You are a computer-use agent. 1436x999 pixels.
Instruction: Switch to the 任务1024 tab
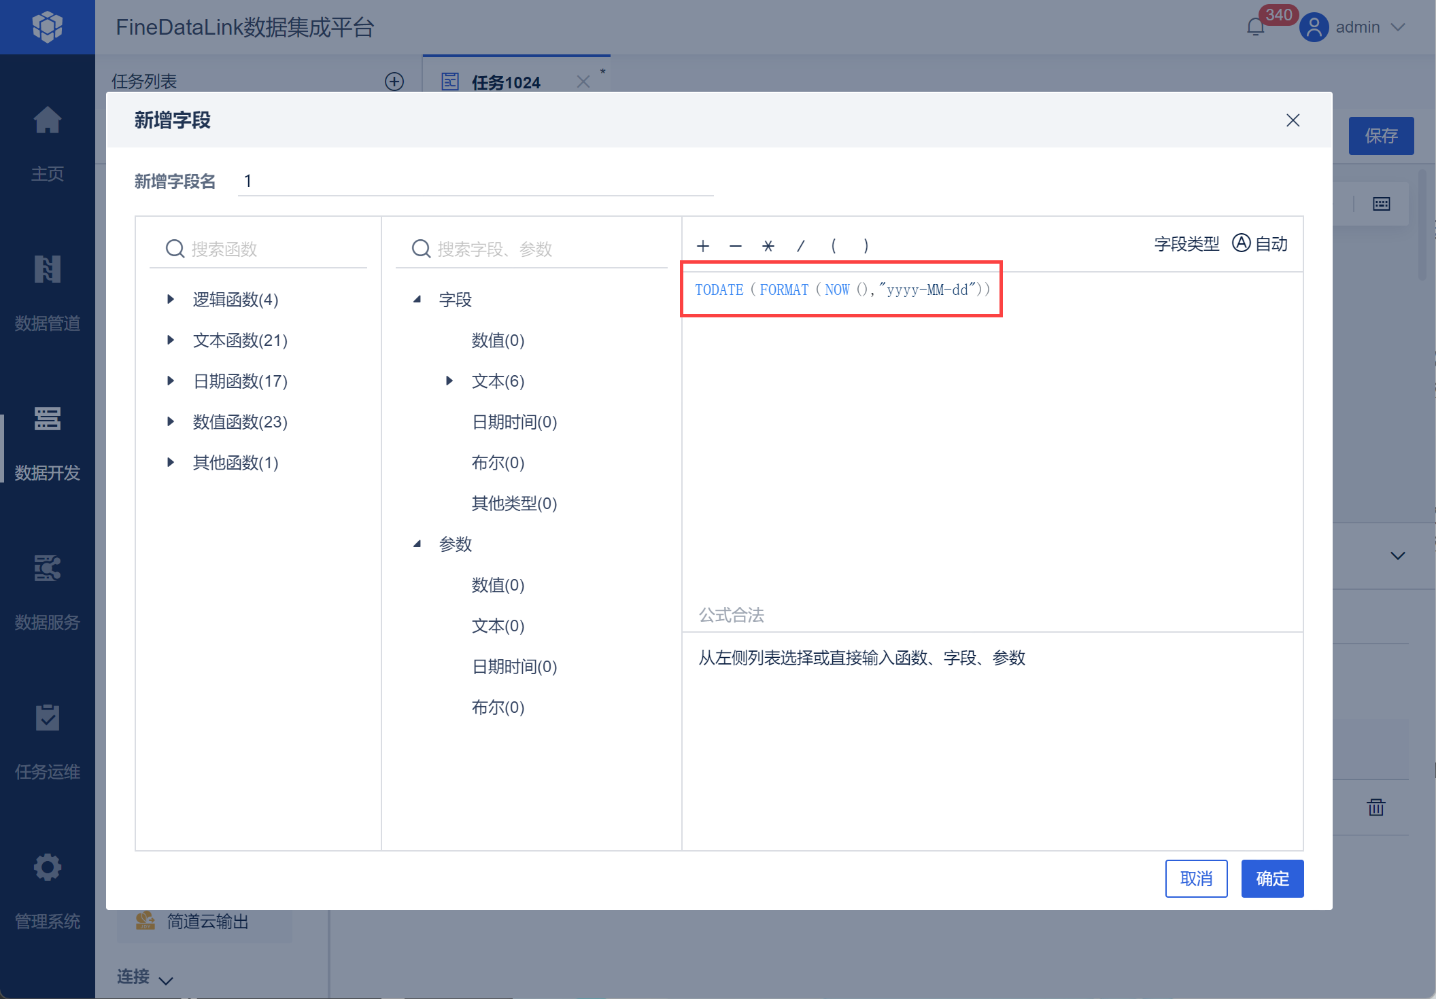pyautogui.click(x=505, y=82)
